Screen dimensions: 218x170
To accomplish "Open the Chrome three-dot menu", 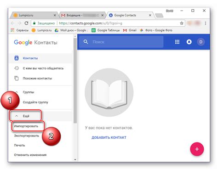I will point(206,23).
